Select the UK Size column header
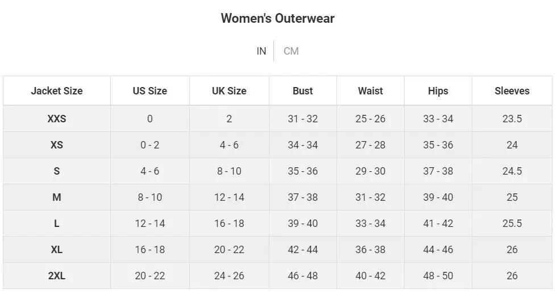The width and height of the screenshot is (557, 306). tap(229, 91)
